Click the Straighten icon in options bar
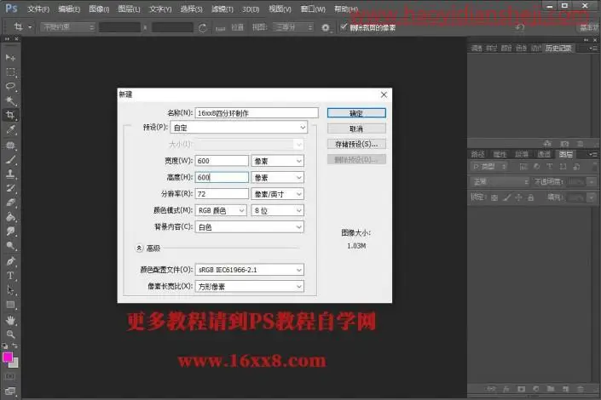 coord(221,28)
